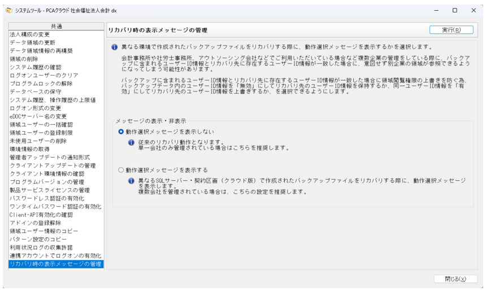The width and height of the screenshot is (486, 291).
Task: Select the 動作選択メッセージを表示しない radio button
Action: 121,131
